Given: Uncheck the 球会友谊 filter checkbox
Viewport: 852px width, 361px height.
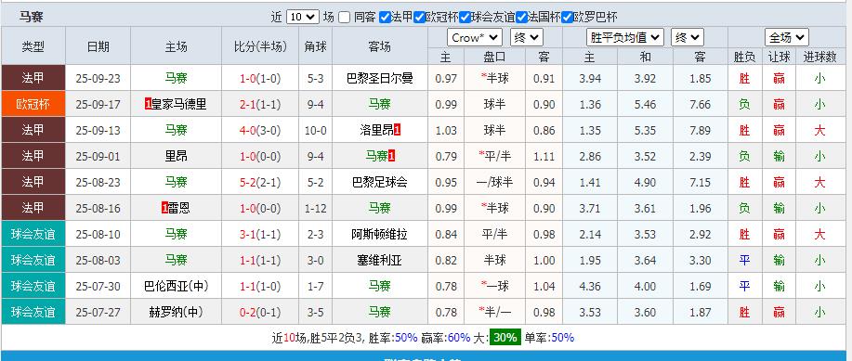Looking at the screenshot, I should tap(465, 18).
